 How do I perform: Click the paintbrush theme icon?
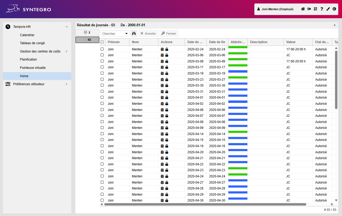point(328,9)
